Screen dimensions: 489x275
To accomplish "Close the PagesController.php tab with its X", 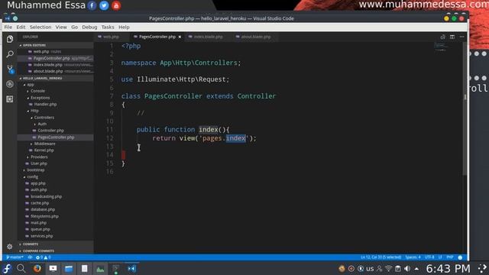I will 180,37.
